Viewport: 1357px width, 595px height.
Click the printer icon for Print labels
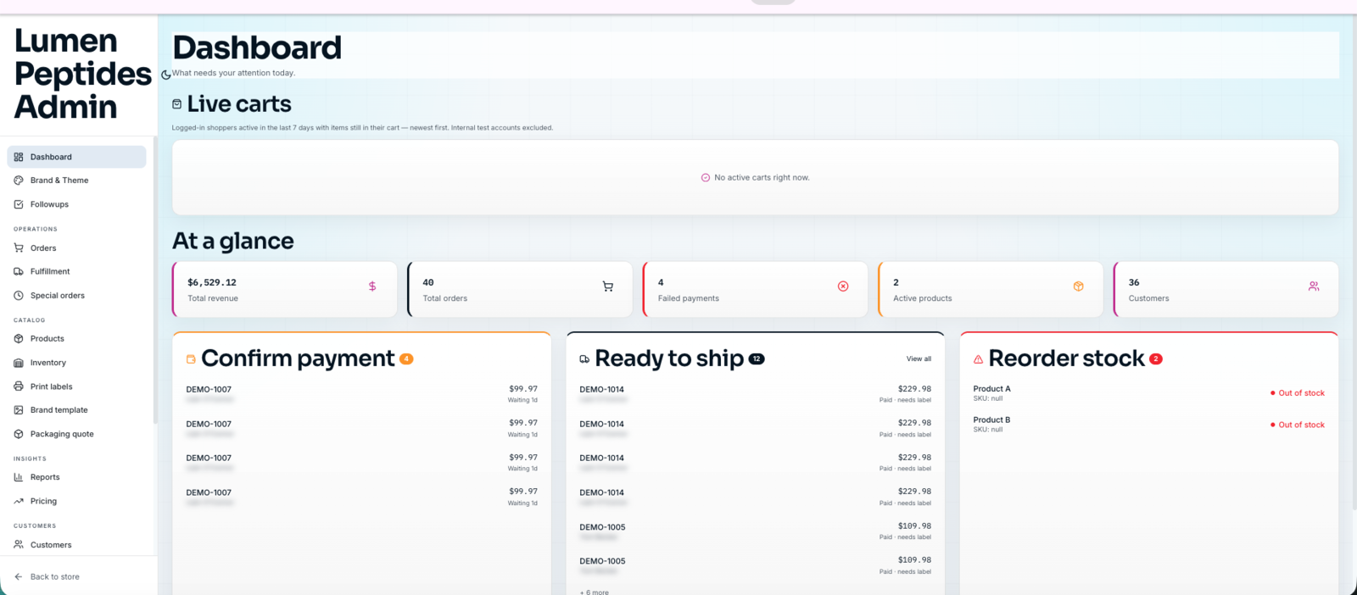tap(19, 386)
